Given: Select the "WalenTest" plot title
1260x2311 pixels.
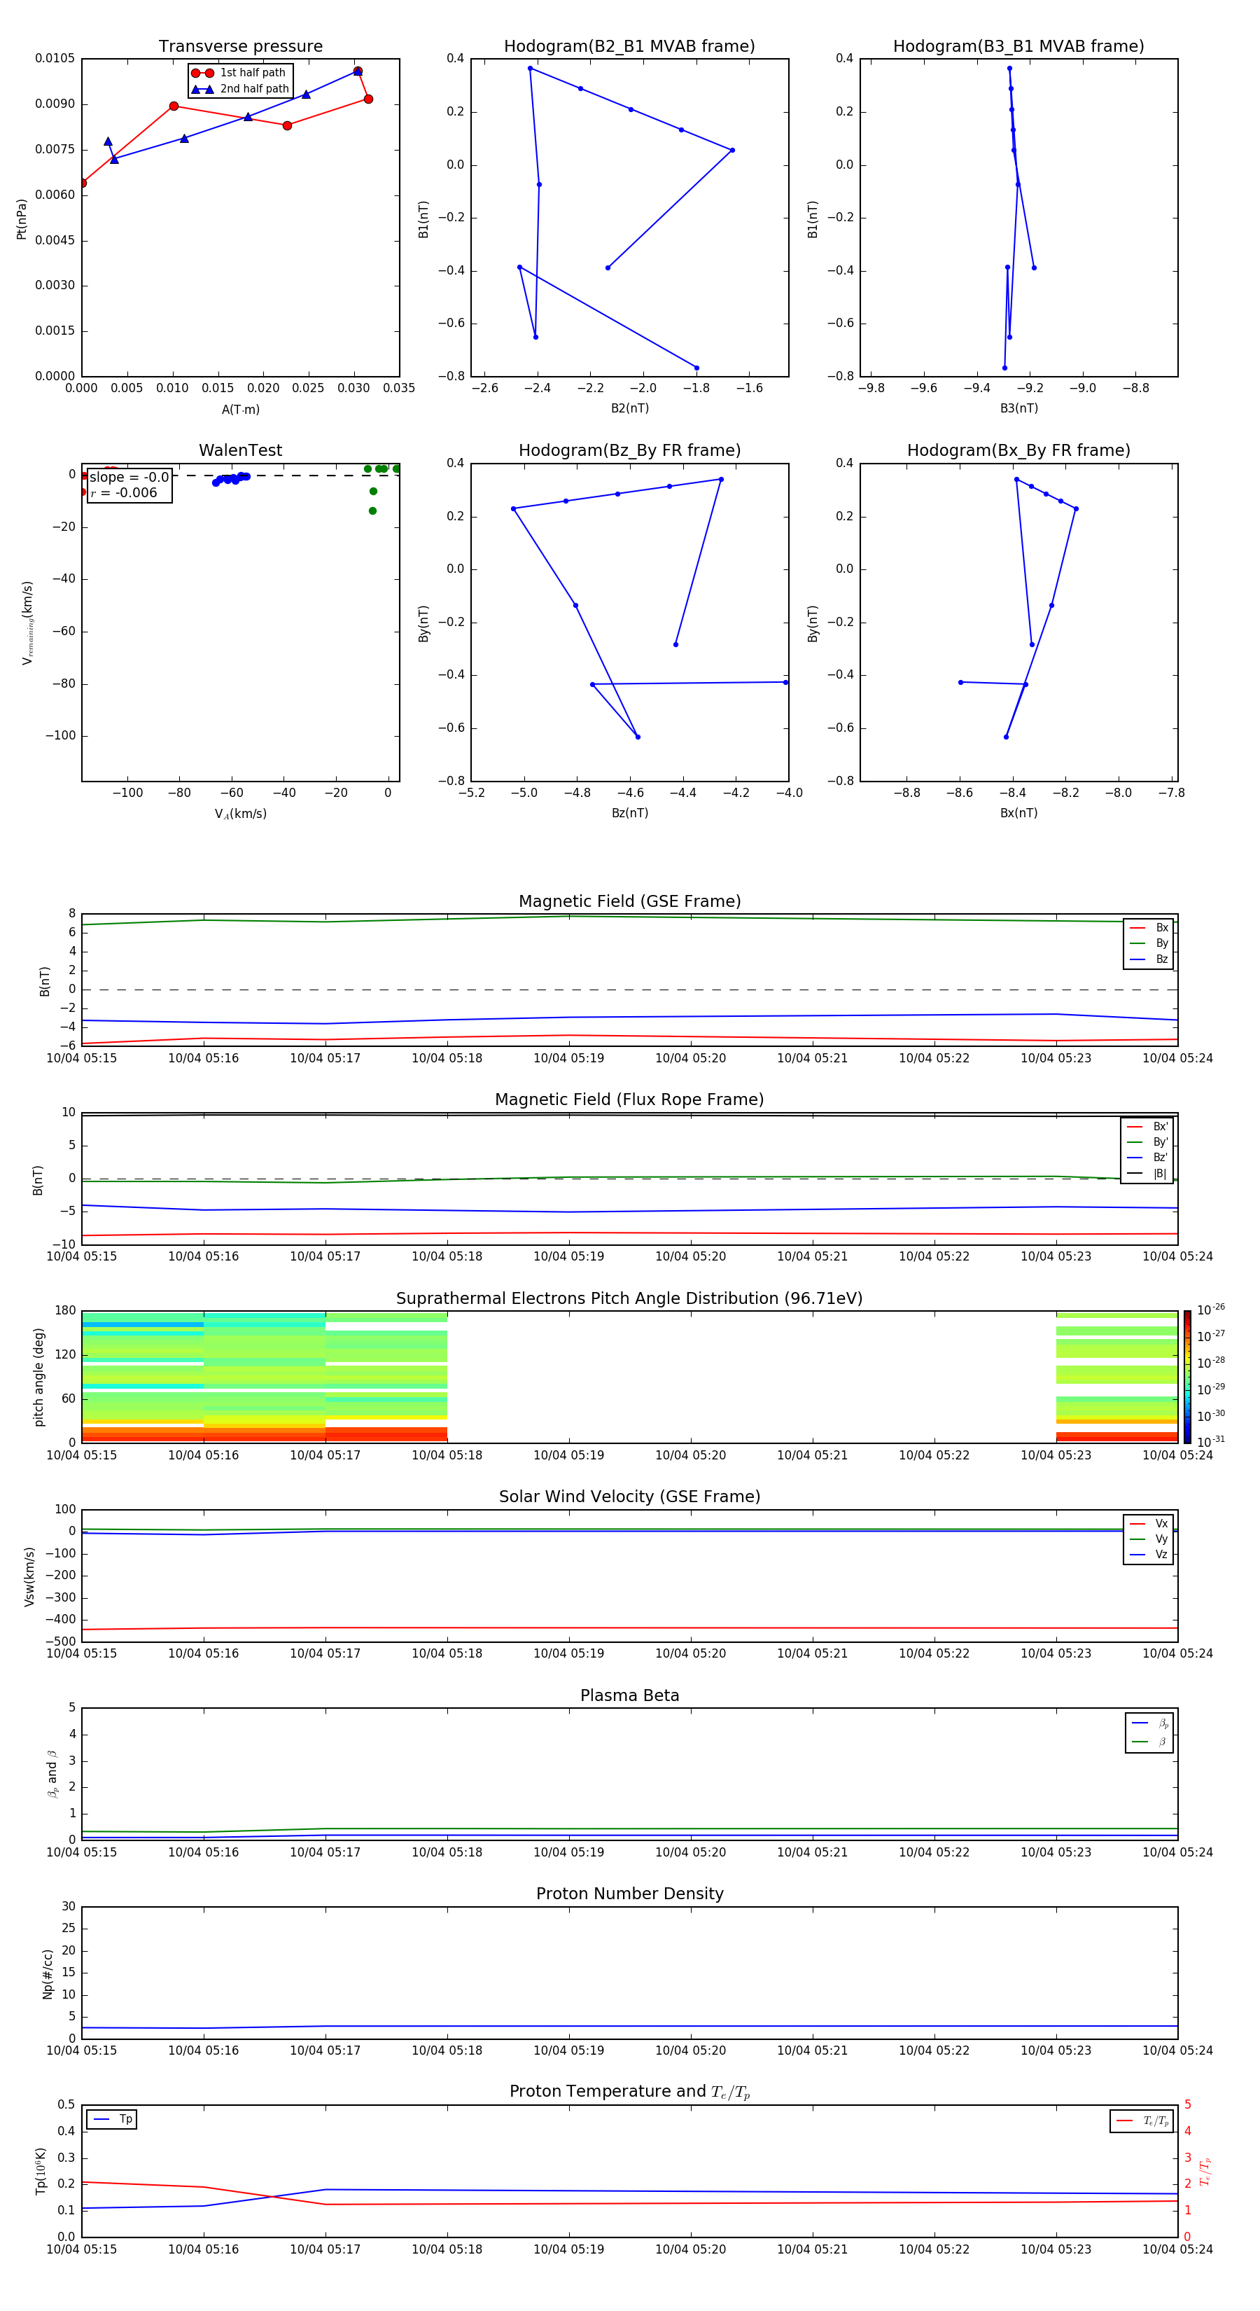Looking at the screenshot, I should [240, 450].
